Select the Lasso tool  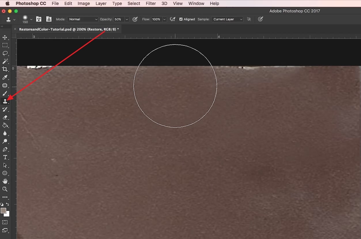(x=5, y=53)
